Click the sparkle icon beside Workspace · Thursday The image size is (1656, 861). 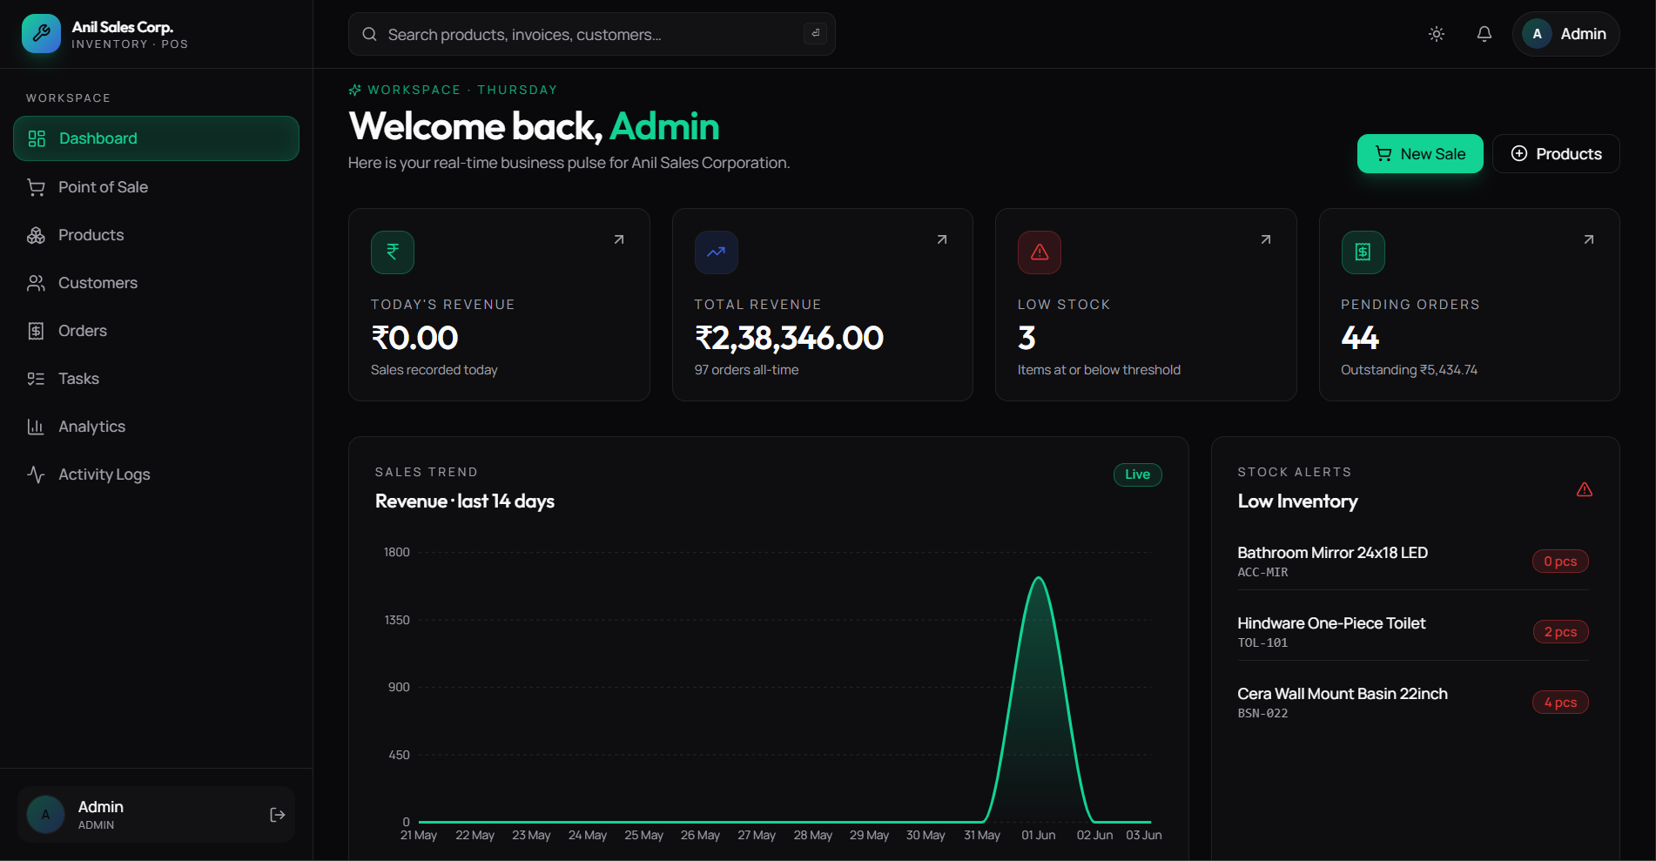tap(354, 90)
